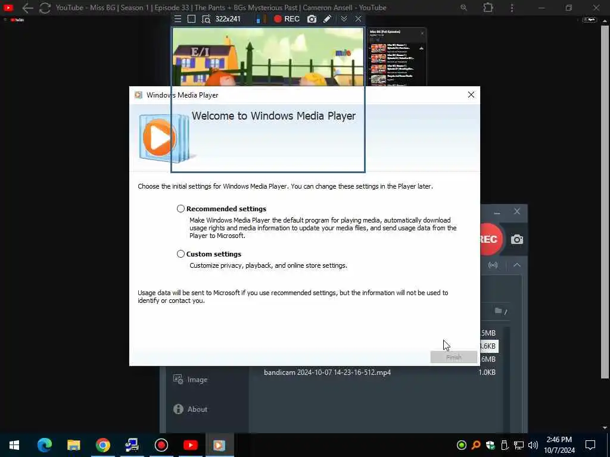This screenshot has width=610, height=457.
Task: Open the Image section in Bandicam sidebar
Action: [x=190, y=379]
